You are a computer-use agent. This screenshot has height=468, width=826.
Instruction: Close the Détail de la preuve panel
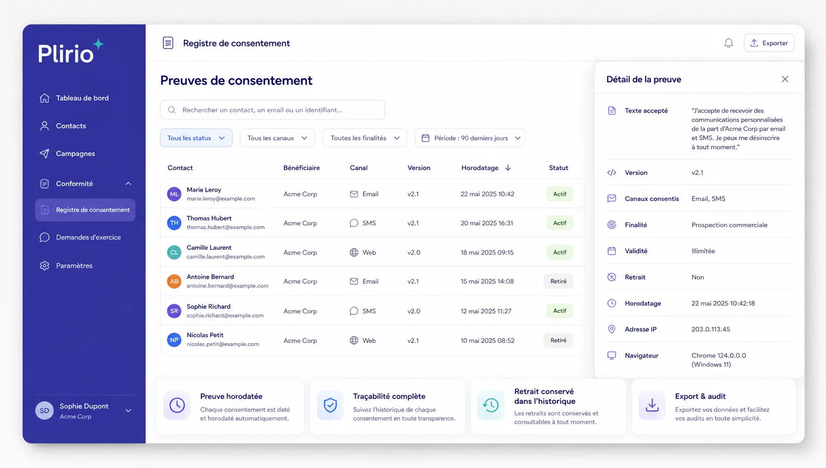coord(785,79)
